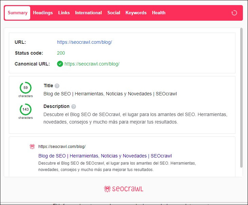The height and width of the screenshot is (205, 248).
Task: Click the vertical scrollbar of the panel
Action: tap(241, 98)
